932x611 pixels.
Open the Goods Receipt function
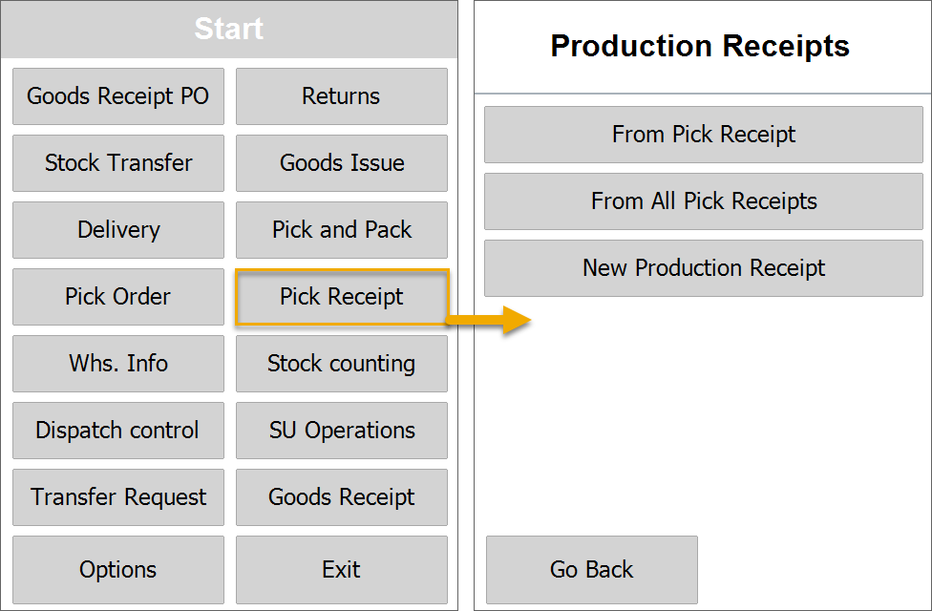341,497
